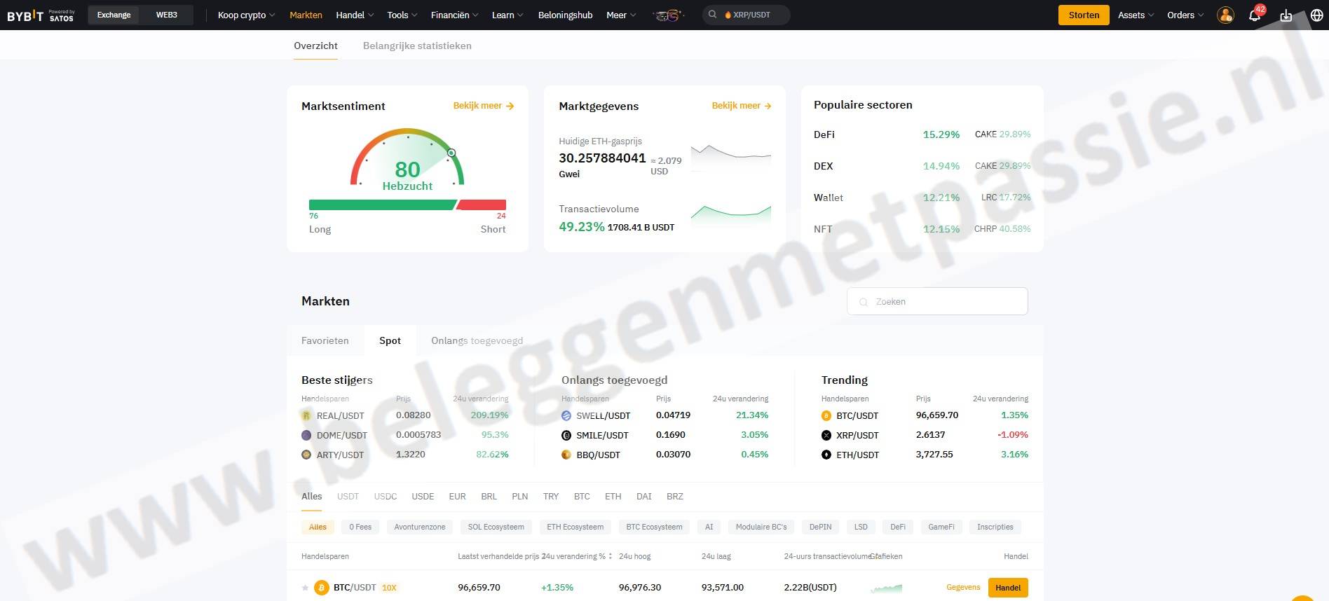Expand the Koop crypto dropdown

pyautogui.click(x=246, y=15)
